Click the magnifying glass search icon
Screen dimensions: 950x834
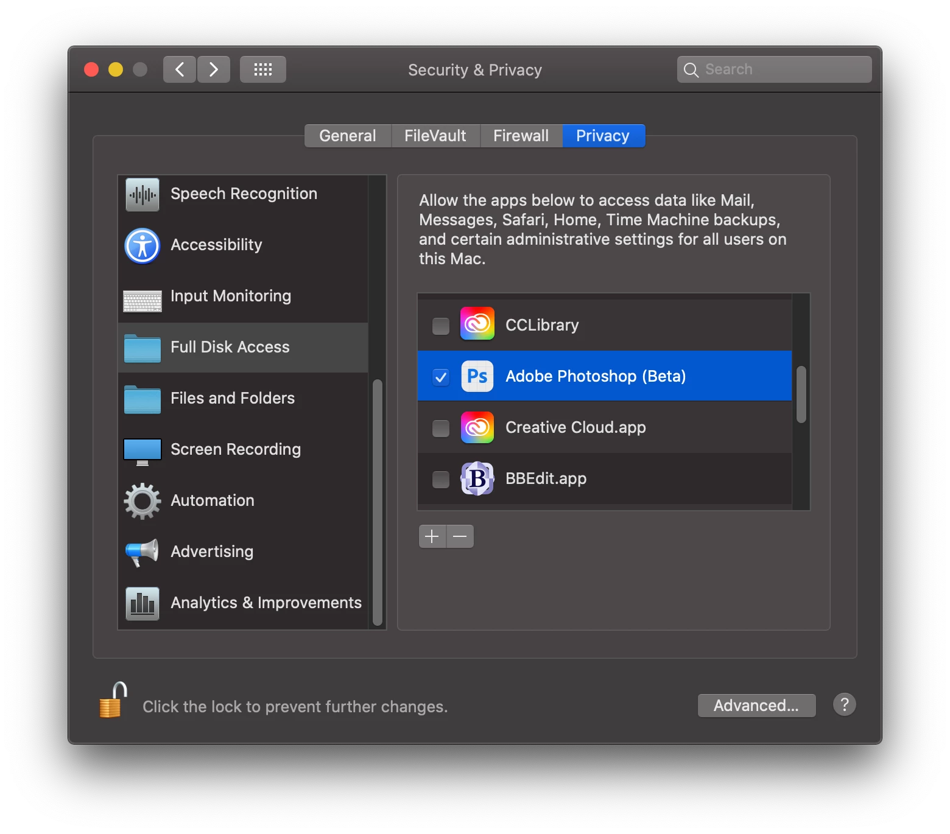[x=691, y=70]
